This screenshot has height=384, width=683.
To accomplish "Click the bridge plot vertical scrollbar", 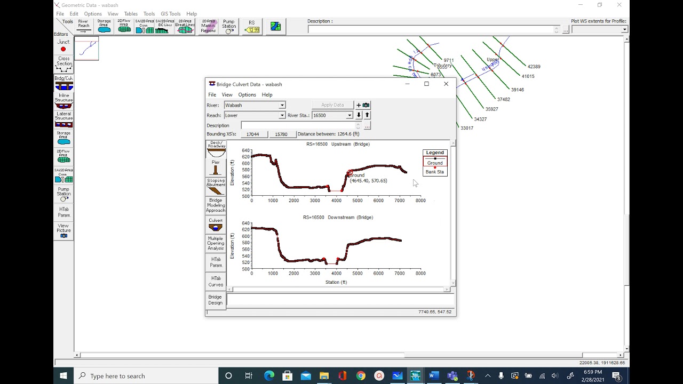I will (x=453, y=213).
